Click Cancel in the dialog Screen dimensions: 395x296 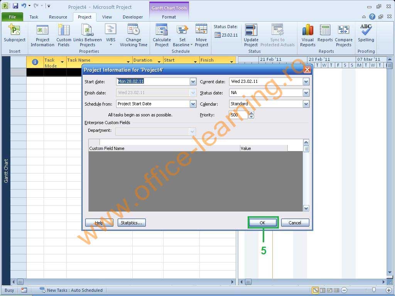295,223
